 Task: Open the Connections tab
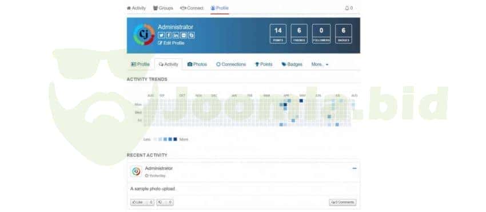coord(231,64)
